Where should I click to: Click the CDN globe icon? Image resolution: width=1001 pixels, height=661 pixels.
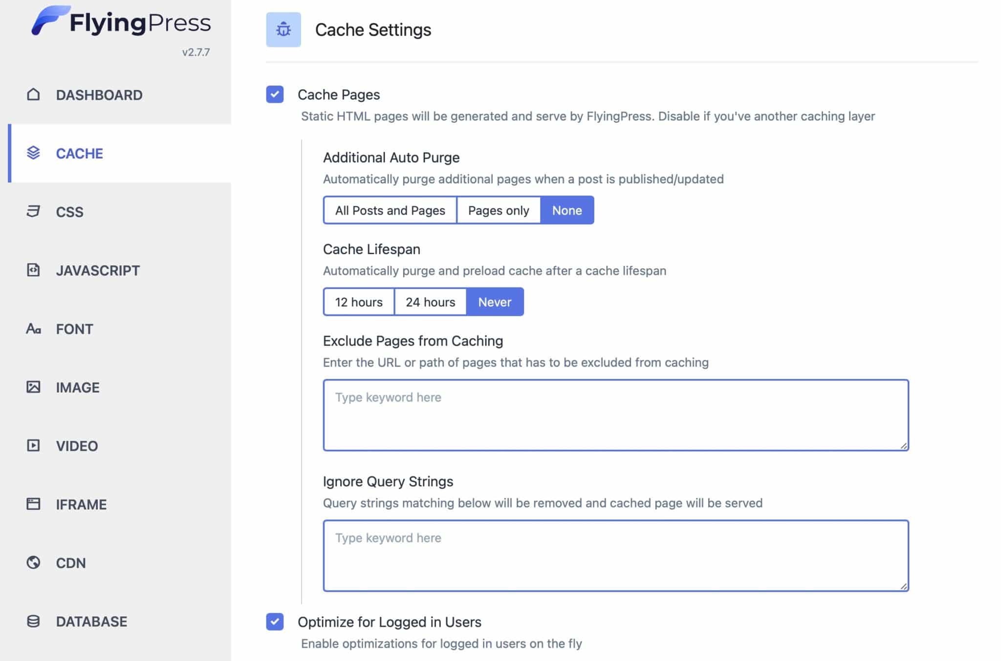(x=33, y=563)
